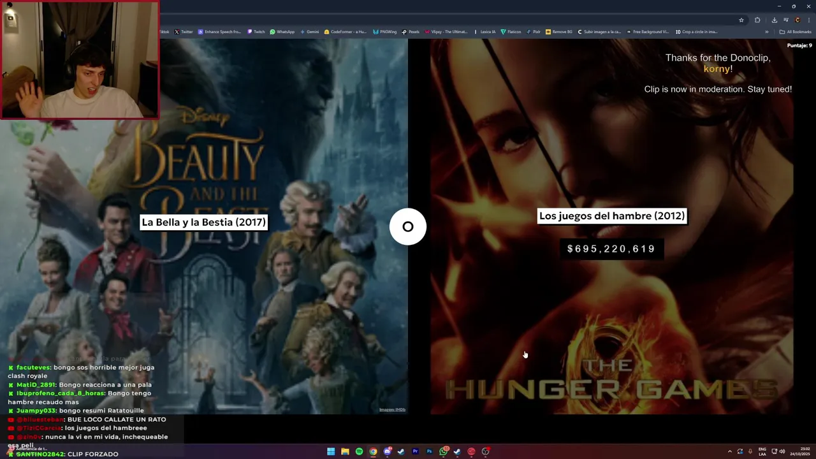Open the Chrome extensions puzzle icon
Screen dimensions: 816x459
[x=757, y=20]
